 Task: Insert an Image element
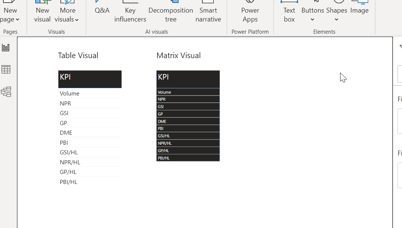pos(359,8)
